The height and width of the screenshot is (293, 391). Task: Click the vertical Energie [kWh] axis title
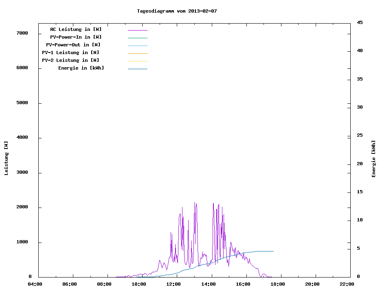tap(373, 159)
